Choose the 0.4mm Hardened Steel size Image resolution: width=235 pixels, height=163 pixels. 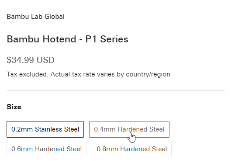pyautogui.click(x=129, y=129)
